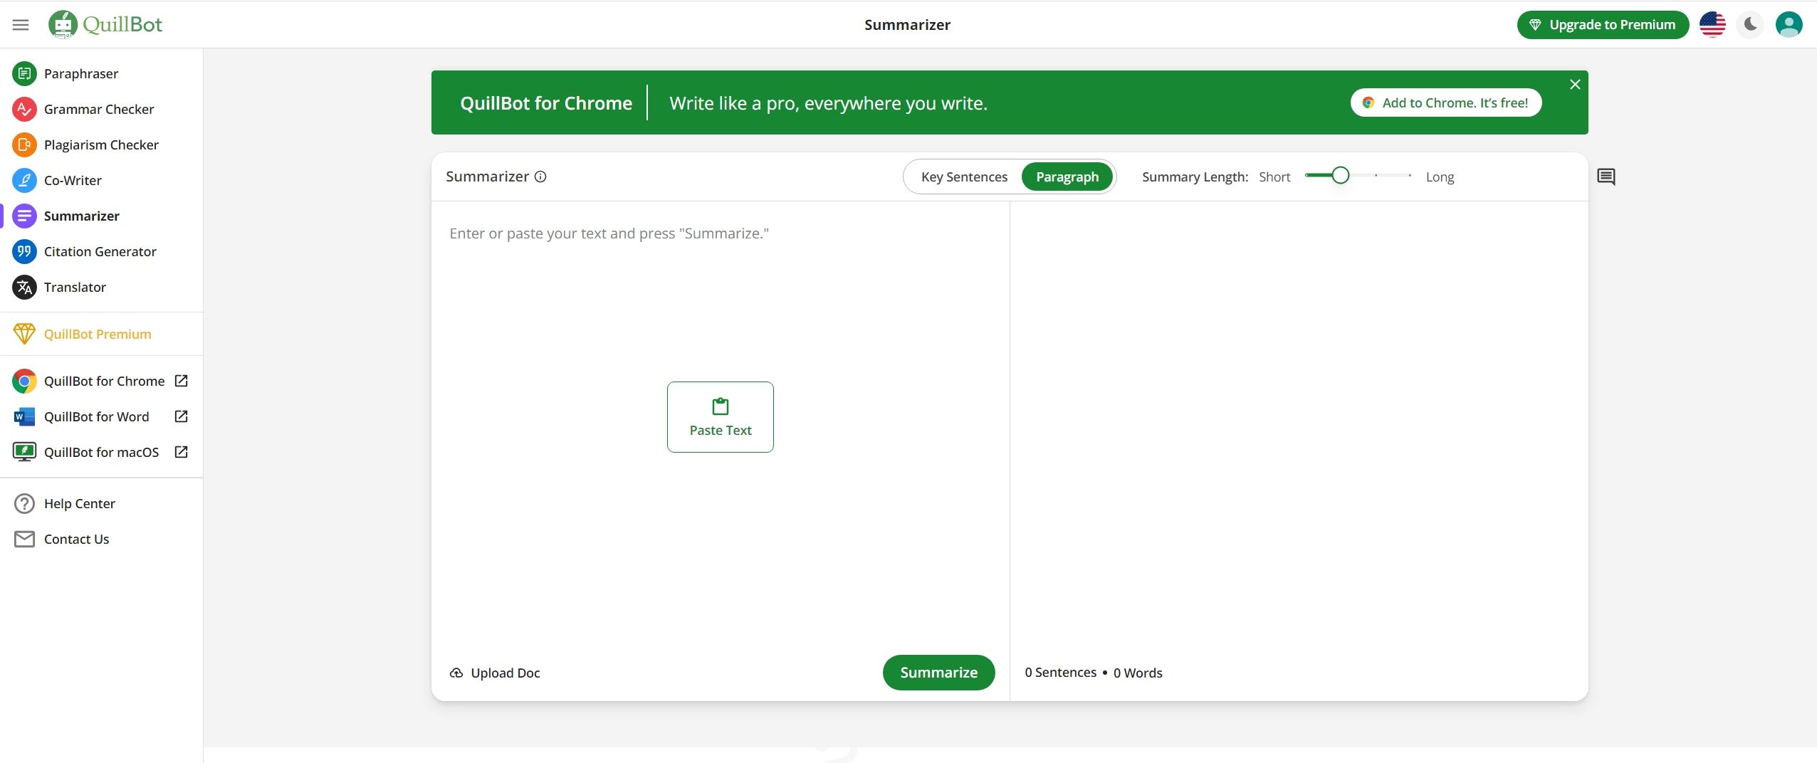Click the Paraphraser sidebar icon
This screenshot has width=1817, height=763.
[24, 73]
